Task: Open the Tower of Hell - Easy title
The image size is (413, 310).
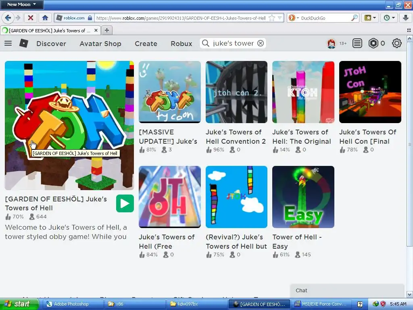Action: 297,241
